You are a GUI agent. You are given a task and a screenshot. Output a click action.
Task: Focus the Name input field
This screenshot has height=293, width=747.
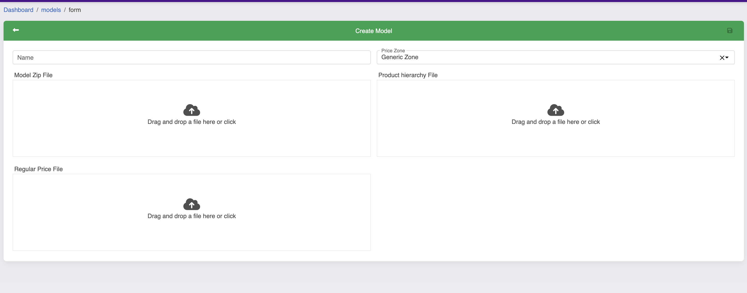[x=191, y=58]
